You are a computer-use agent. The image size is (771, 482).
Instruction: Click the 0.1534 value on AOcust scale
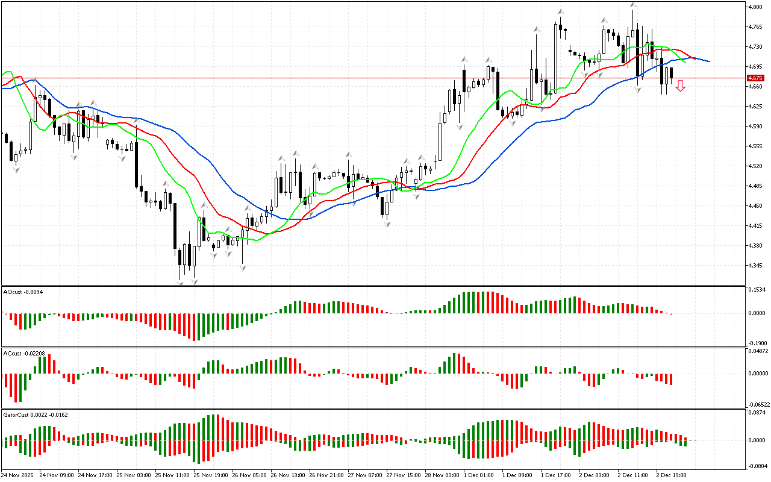pos(757,290)
